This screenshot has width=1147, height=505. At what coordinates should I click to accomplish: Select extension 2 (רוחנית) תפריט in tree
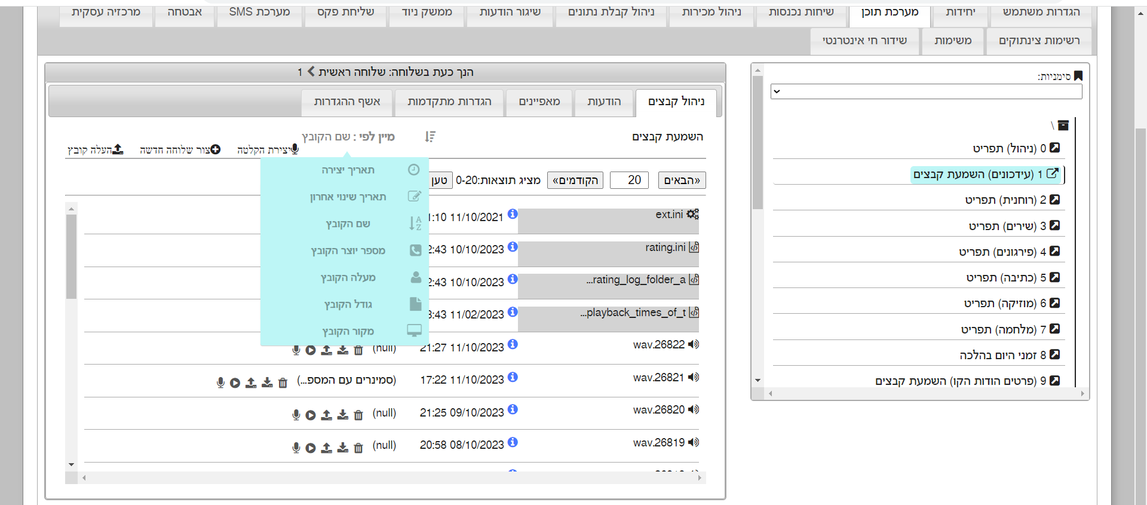point(1012,200)
